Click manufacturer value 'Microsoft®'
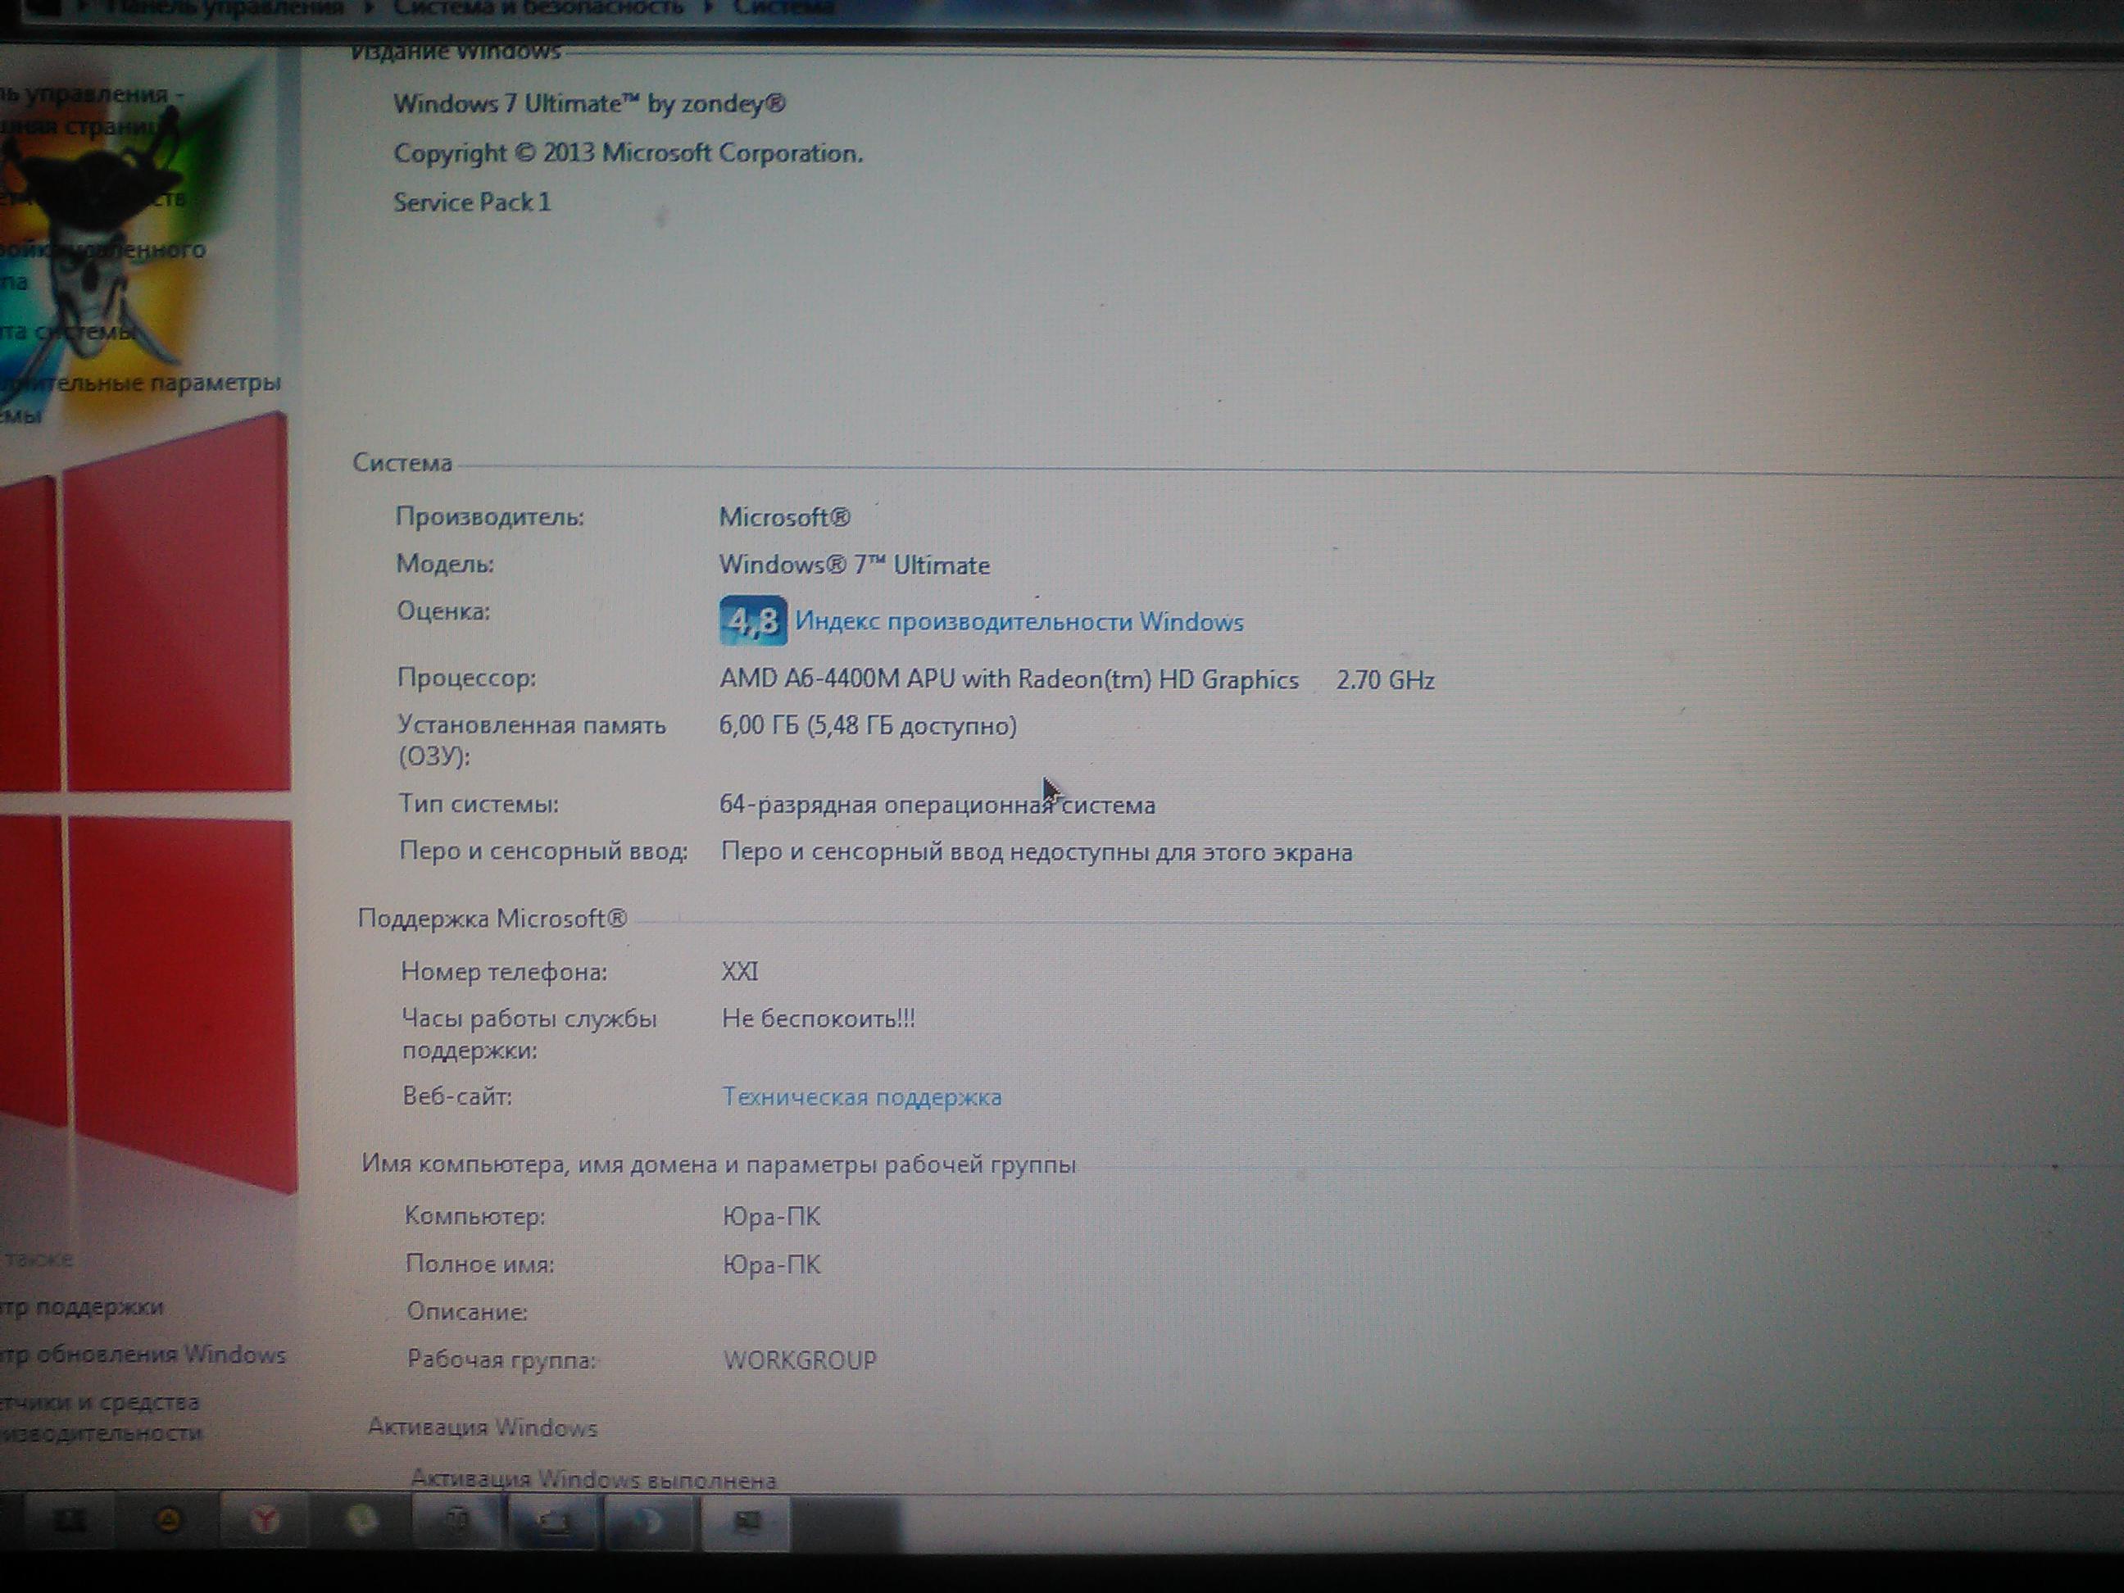Screen dimensions: 2124x1593 click(x=784, y=516)
